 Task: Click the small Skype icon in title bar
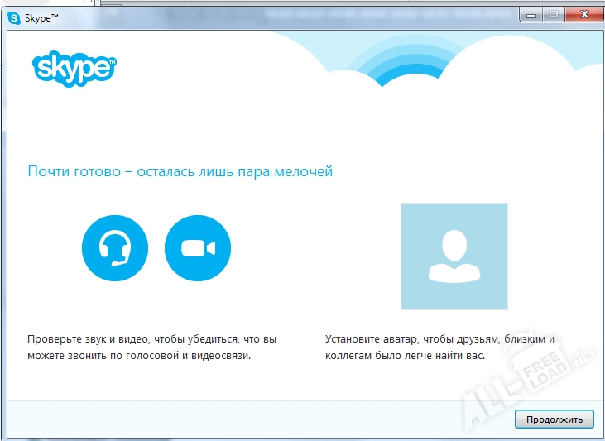(x=14, y=14)
